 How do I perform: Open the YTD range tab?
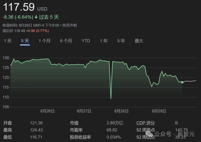pos(86,41)
